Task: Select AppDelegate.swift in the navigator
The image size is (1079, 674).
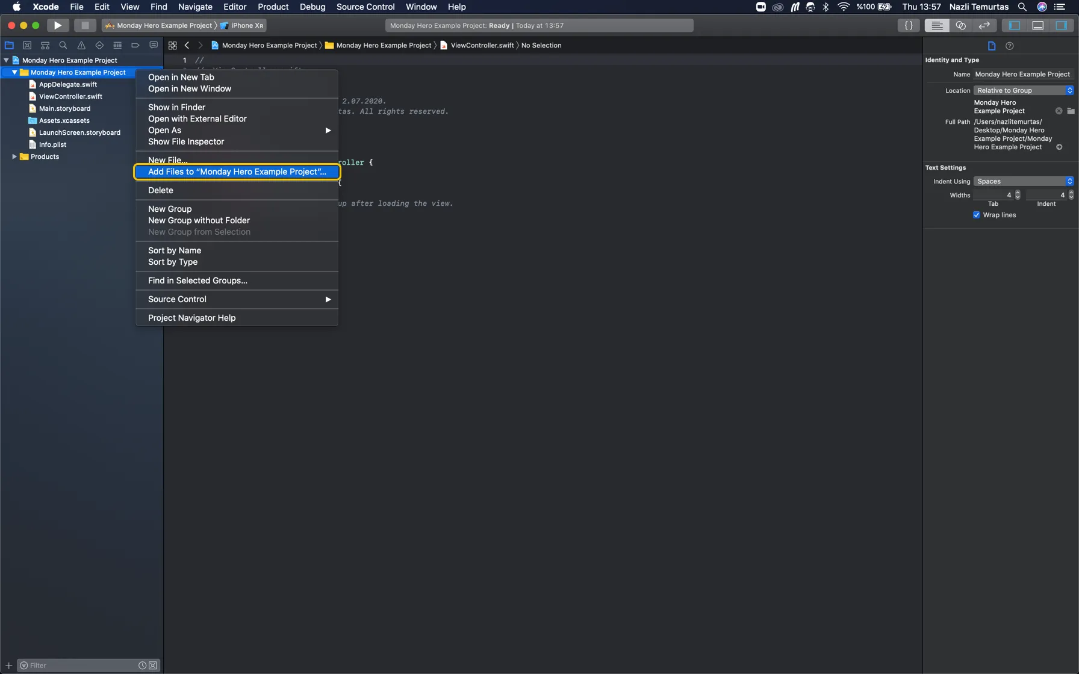Action: click(x=67, y=84)
